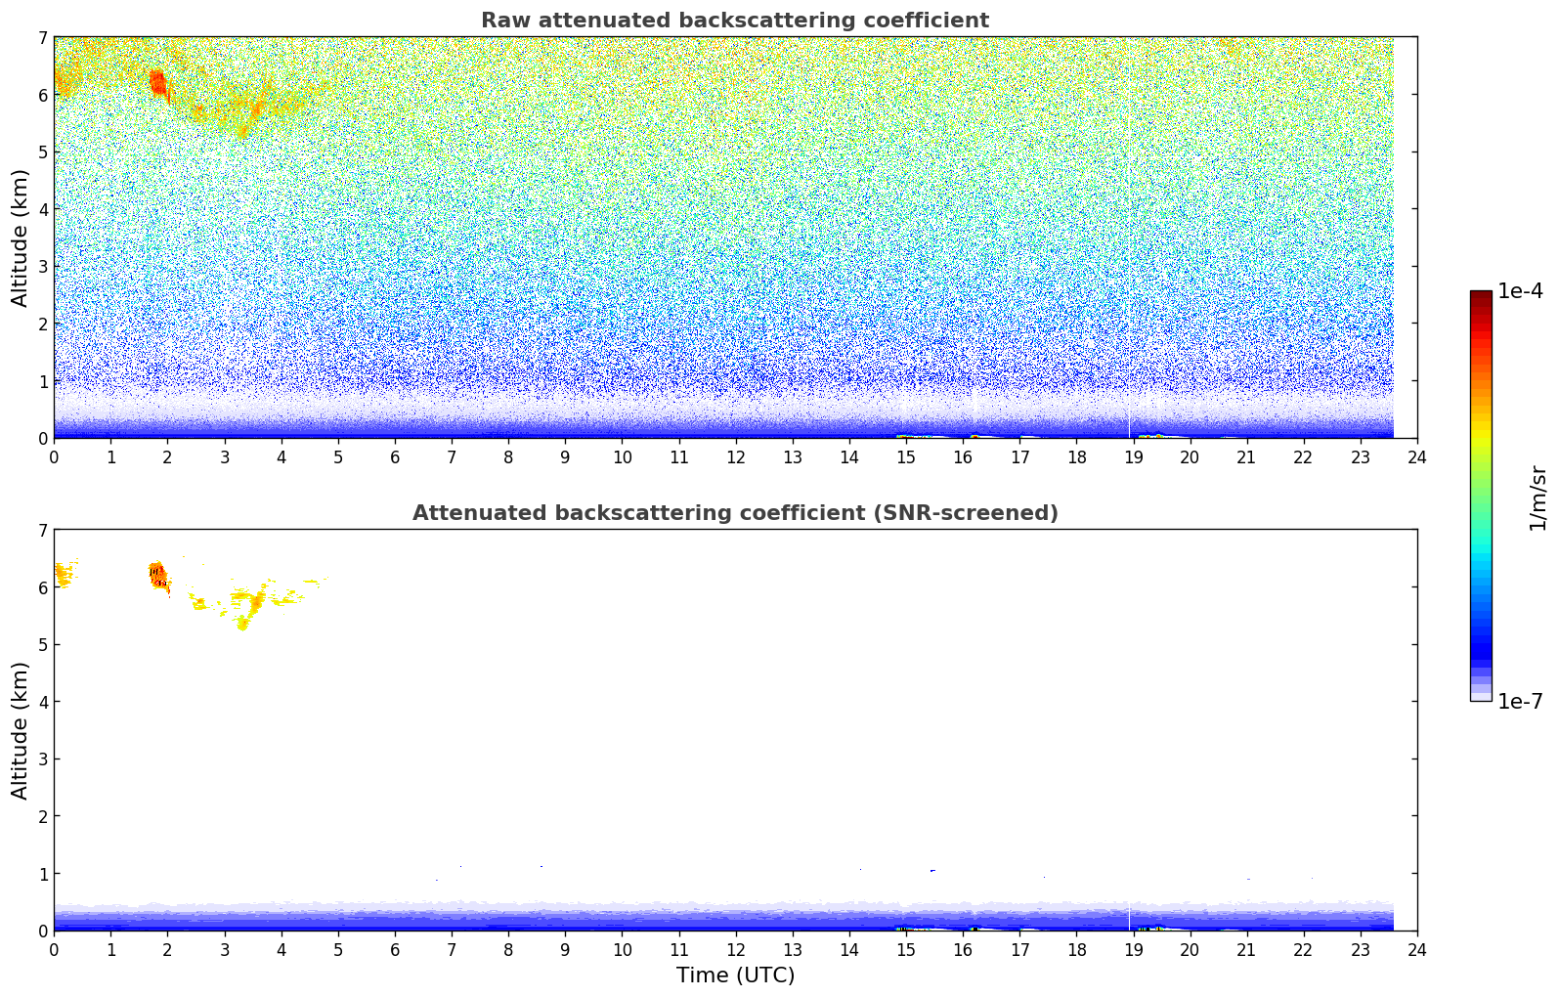
Task: Click the red cloud patch in the raw plot
Action: (158, 83)
